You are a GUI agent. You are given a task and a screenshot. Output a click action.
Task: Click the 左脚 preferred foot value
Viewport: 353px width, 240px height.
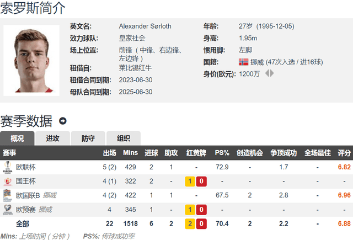[x=245, y=50]
